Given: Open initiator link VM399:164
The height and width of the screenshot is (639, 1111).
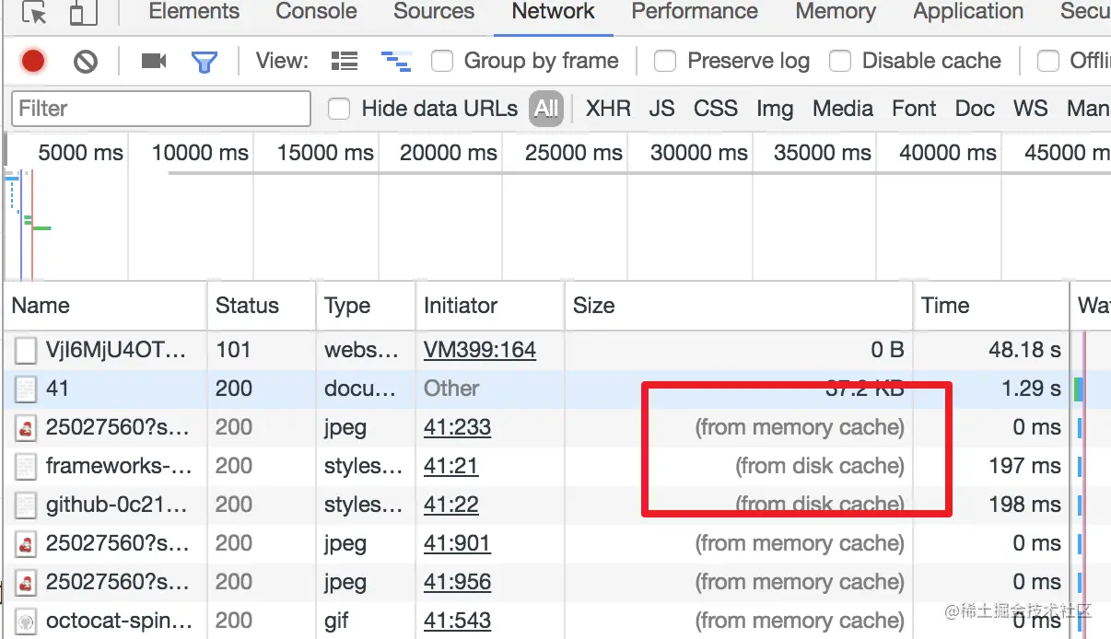Looking at the screenshot, I should click(x=479, y=350).
